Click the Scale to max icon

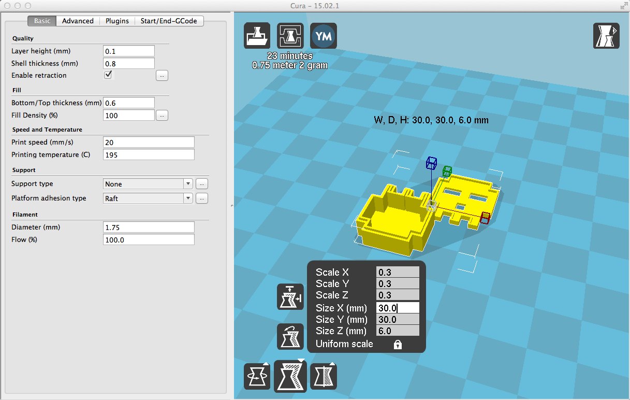290,297
